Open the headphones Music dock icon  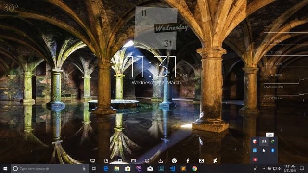click(x=147, y=161)
